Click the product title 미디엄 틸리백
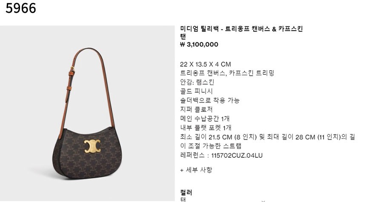 pyautogui.click(x=199, y=29)
